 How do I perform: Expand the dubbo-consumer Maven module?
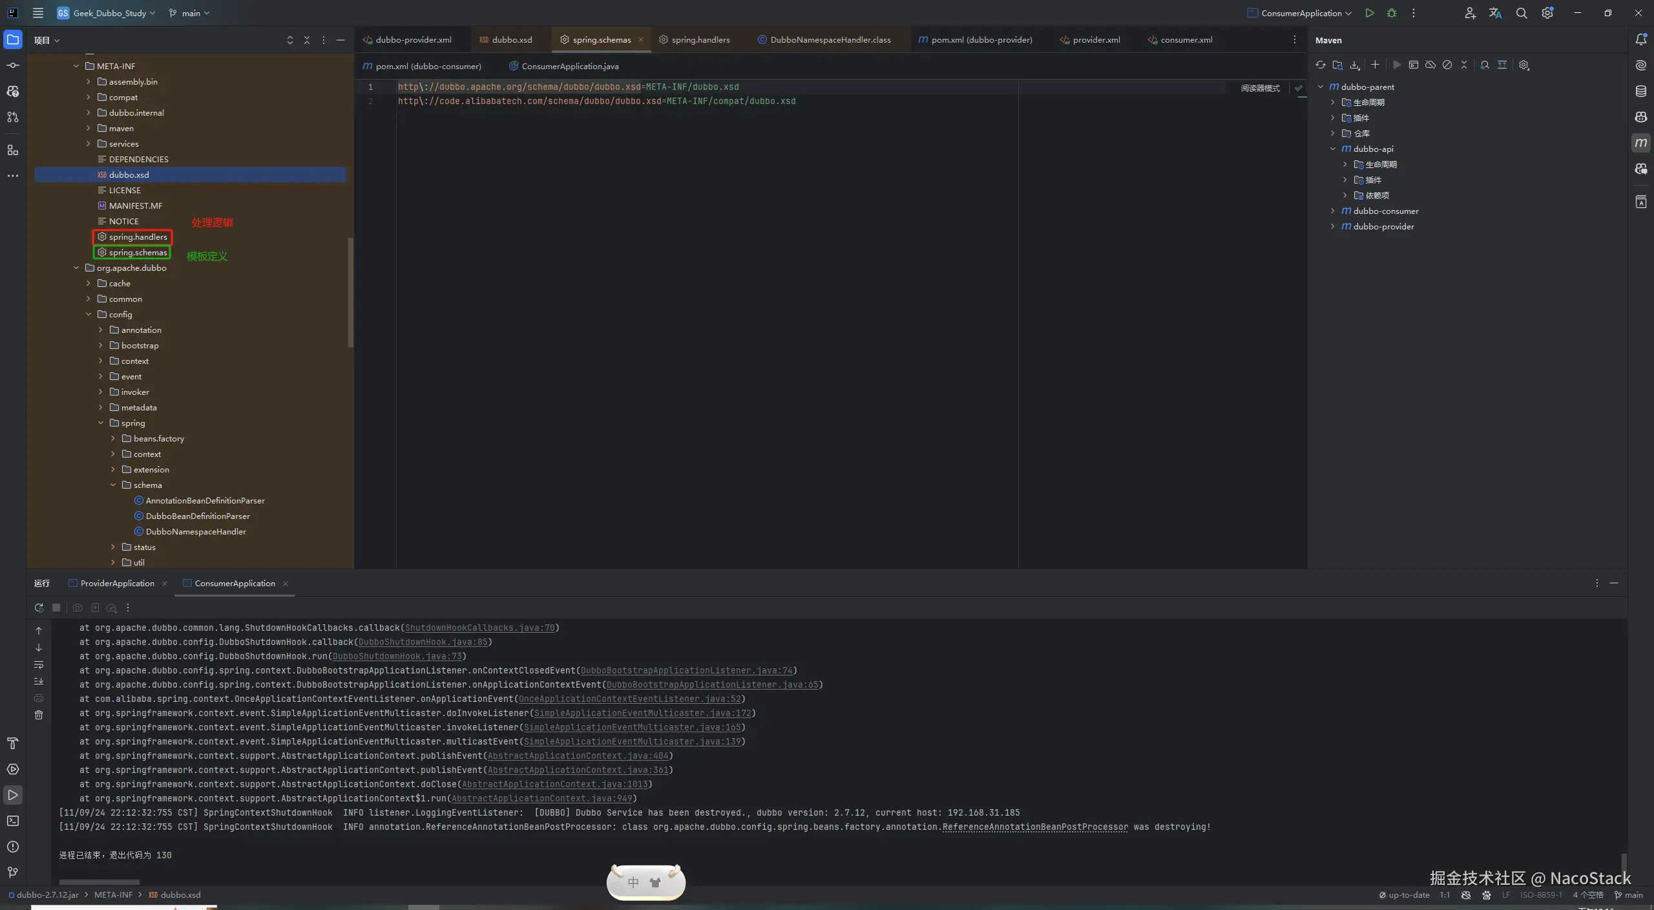point(1332,211)
